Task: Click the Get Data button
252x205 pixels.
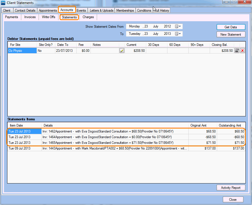Action: pyautogui.click(x=231, y=27)
